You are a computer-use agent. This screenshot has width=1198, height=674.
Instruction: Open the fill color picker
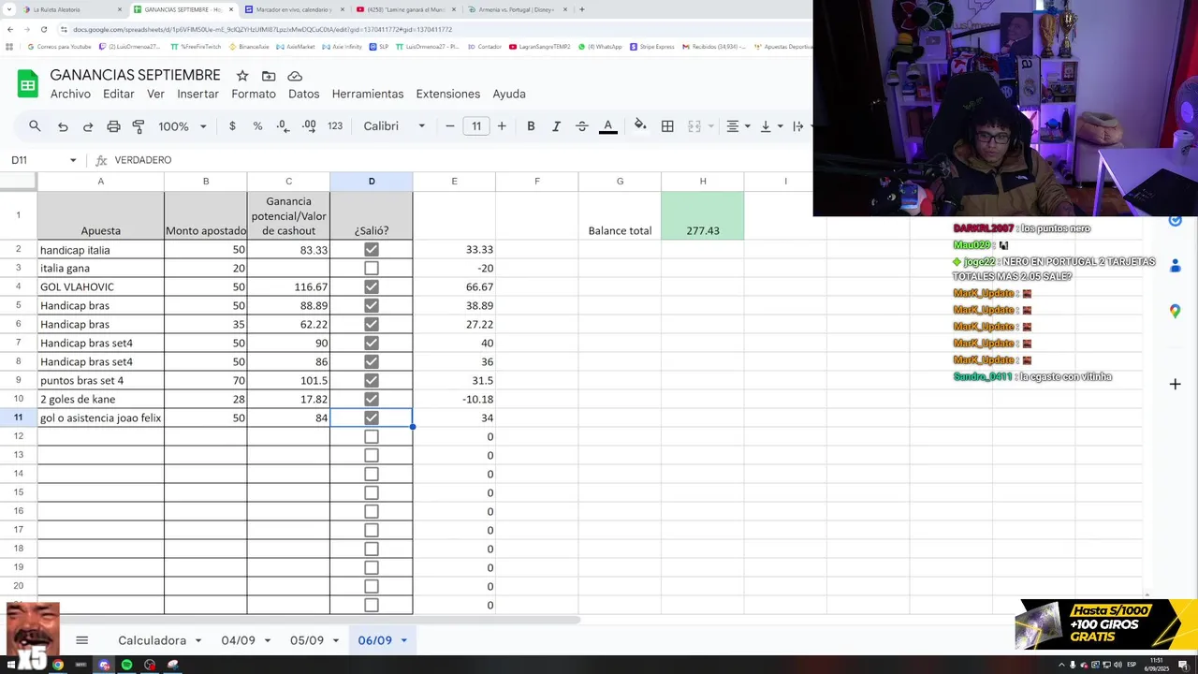coord(640,125)
